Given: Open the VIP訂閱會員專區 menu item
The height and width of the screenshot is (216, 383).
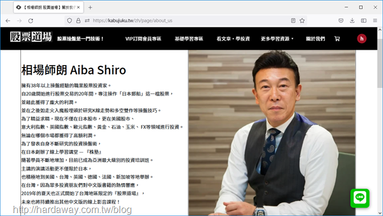Looking at the screenshot, I should coord(143,39).
